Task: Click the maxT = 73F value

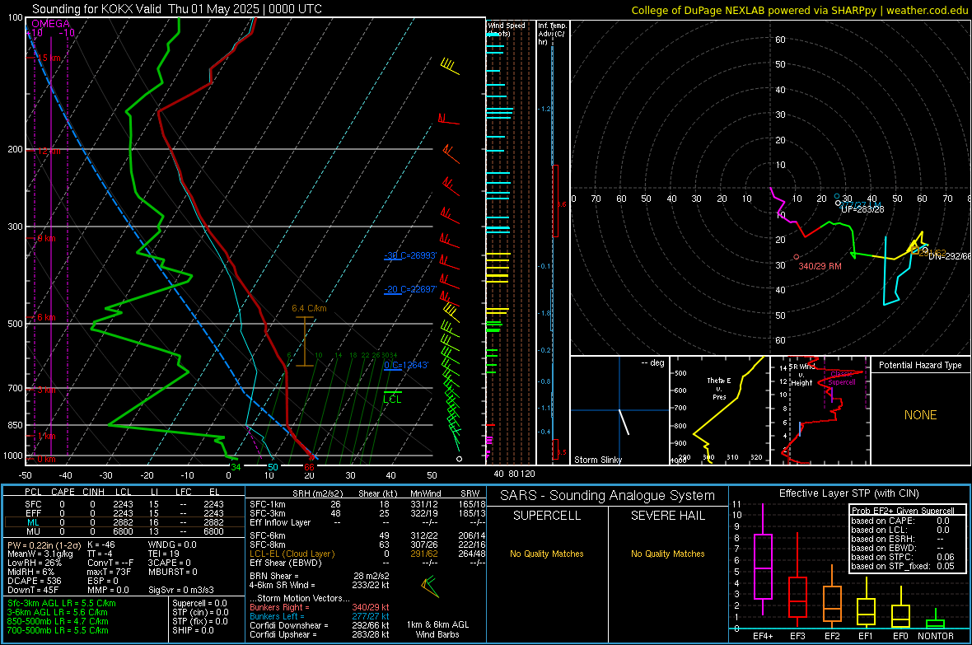Action: 109,572
